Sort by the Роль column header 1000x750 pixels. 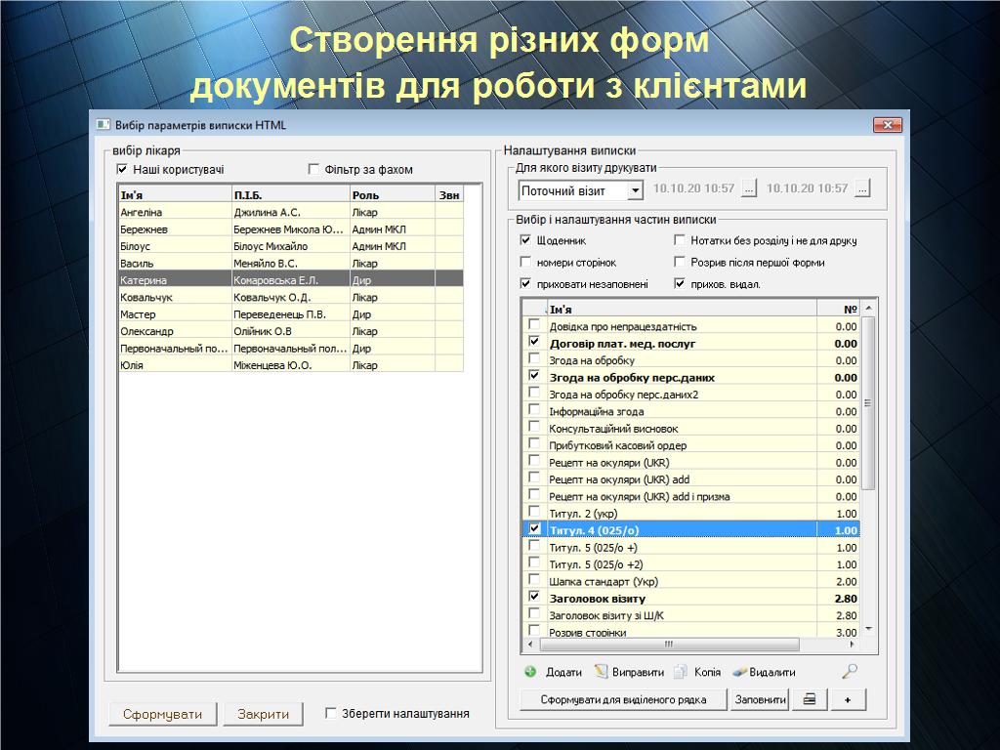click(x=391, y=195)
